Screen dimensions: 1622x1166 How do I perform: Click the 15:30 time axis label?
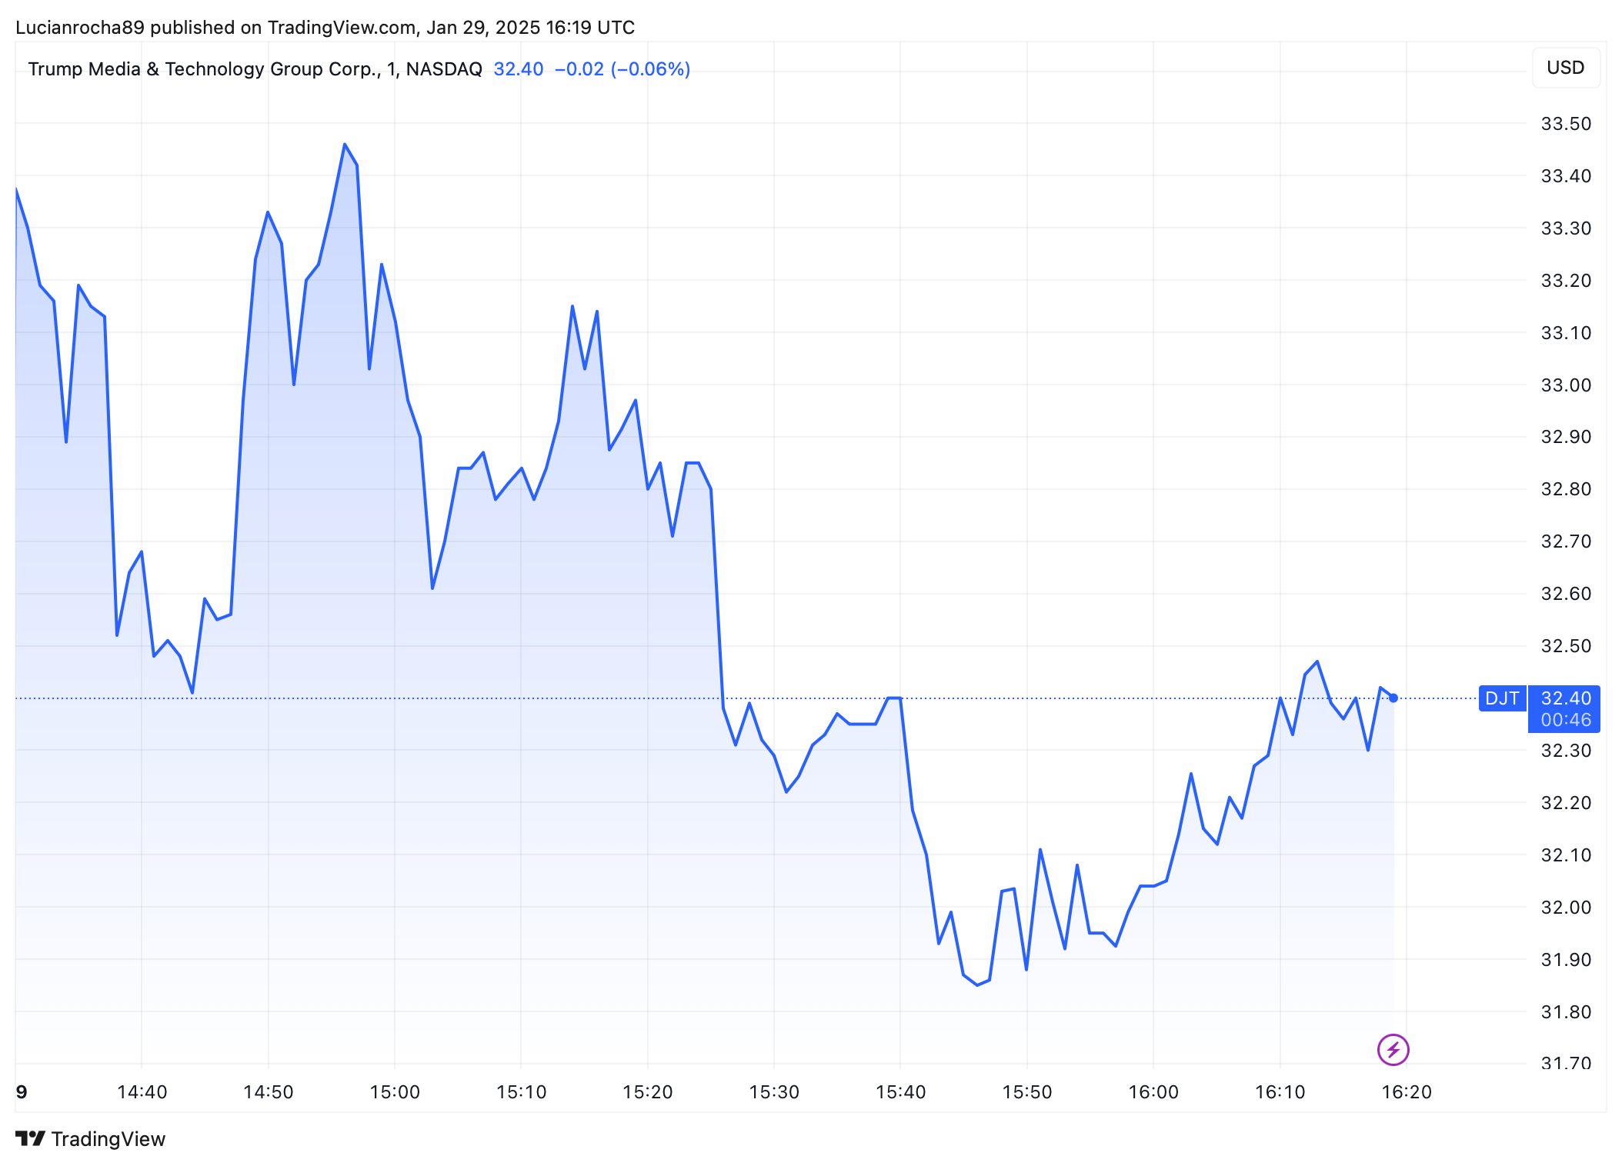pyautogui.click(x=774, y=1092)
